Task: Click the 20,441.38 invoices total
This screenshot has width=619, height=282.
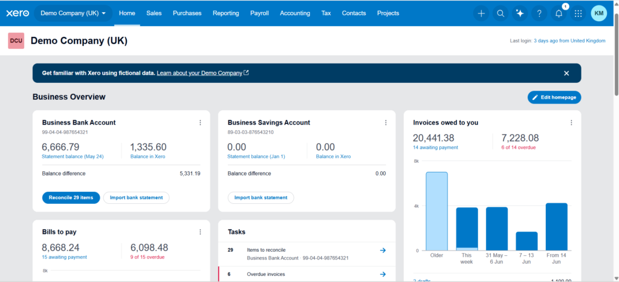Action: coord(433,138)
